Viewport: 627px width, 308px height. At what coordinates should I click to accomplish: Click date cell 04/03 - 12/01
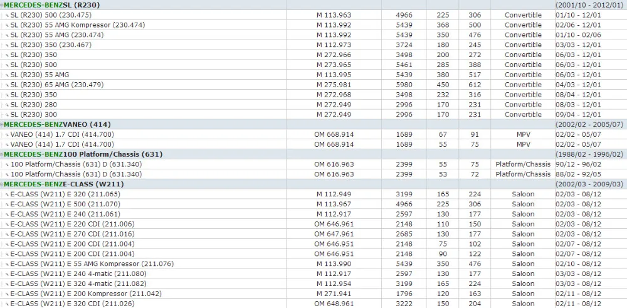pyautogui.click(x=578, y=85)
